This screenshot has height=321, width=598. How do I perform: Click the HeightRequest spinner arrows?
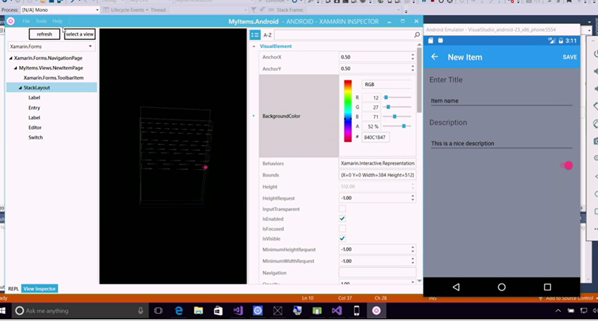413,198
